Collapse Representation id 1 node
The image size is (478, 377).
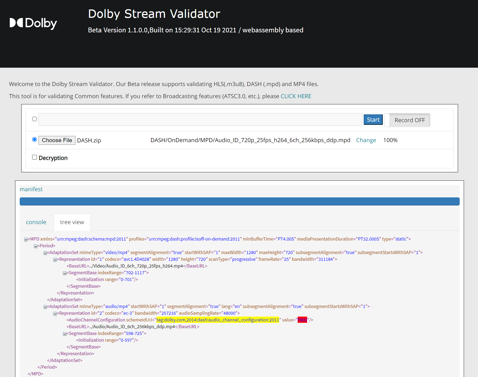[55, 259]
